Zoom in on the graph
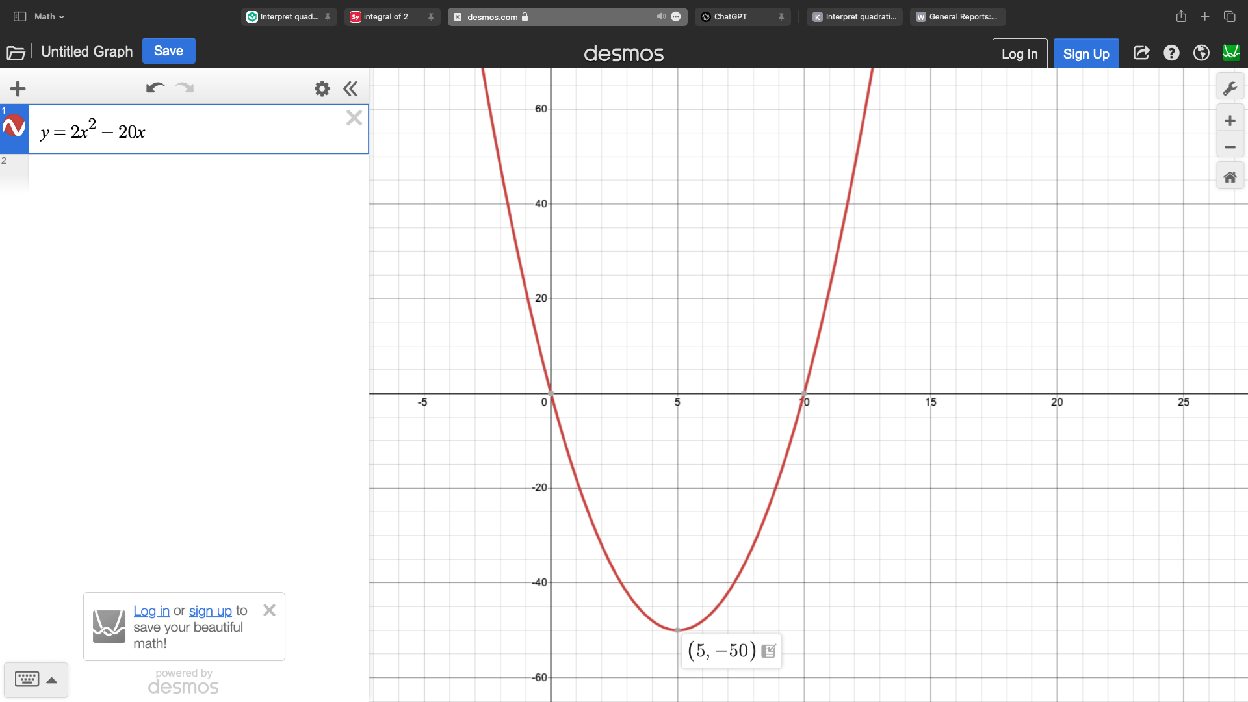 point(1230,121)
